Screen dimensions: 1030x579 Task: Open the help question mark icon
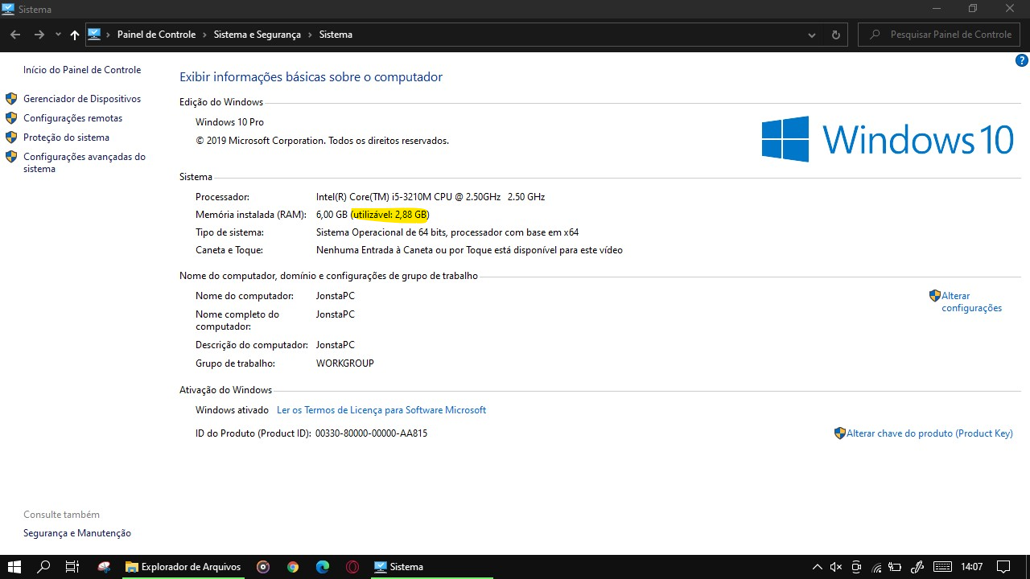pyautogui.click(x=1022, y=60)
